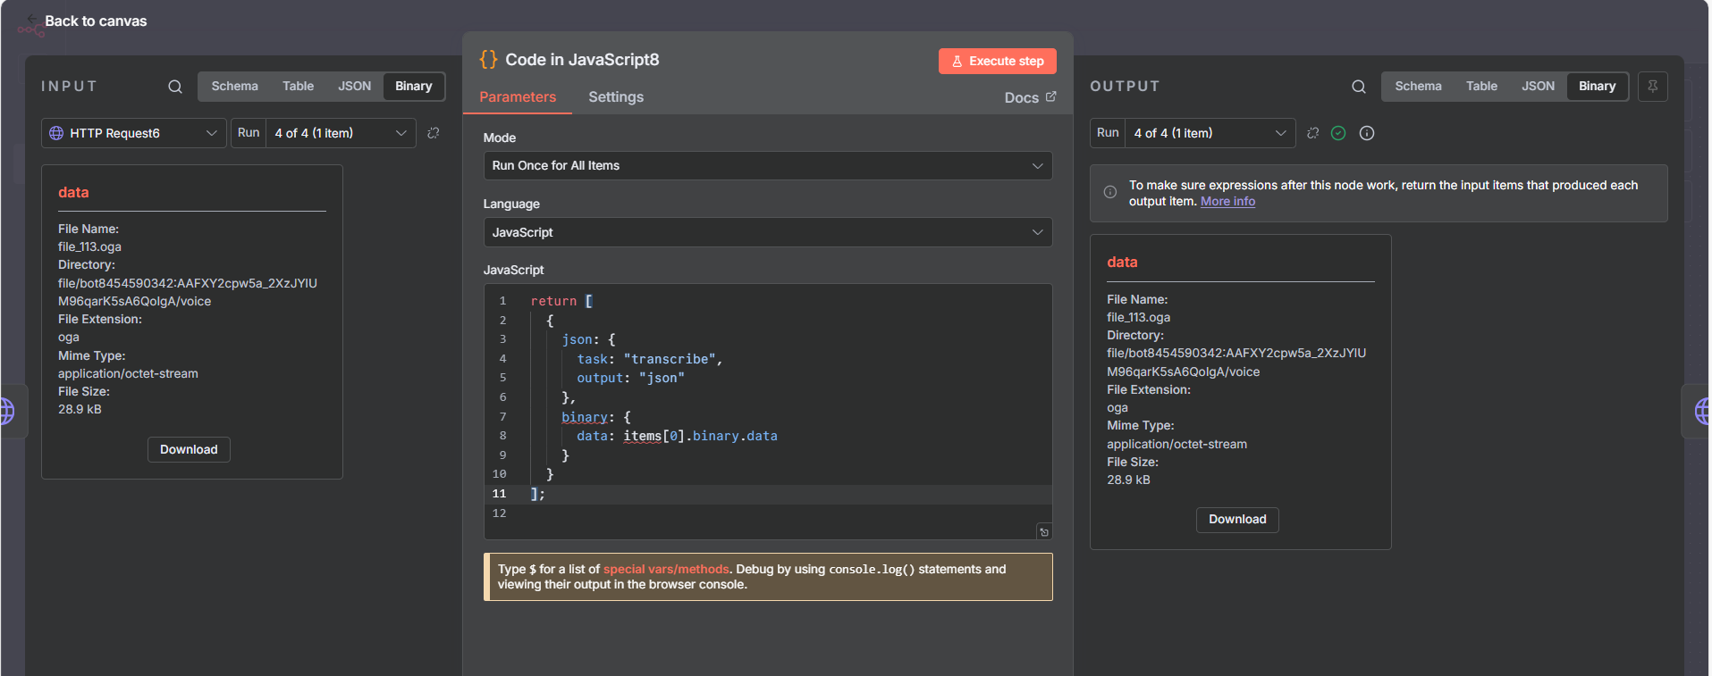The image size is (1712, 676).
Task: Open the Language dropdown
Action: [767, 232]
